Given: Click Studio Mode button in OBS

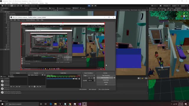Looking at the screenshot, I should (106, 80).
